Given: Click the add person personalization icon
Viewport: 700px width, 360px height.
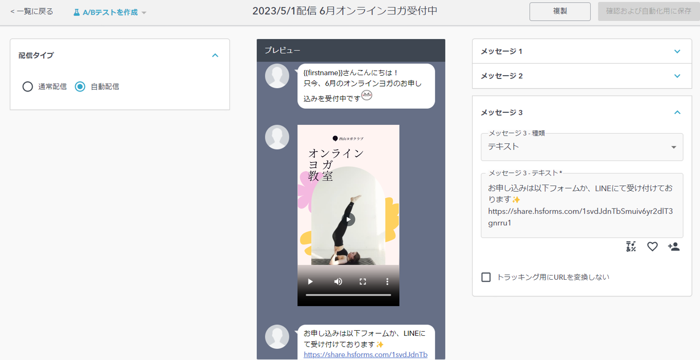Looking at the screenshot, I should (673, 247).
